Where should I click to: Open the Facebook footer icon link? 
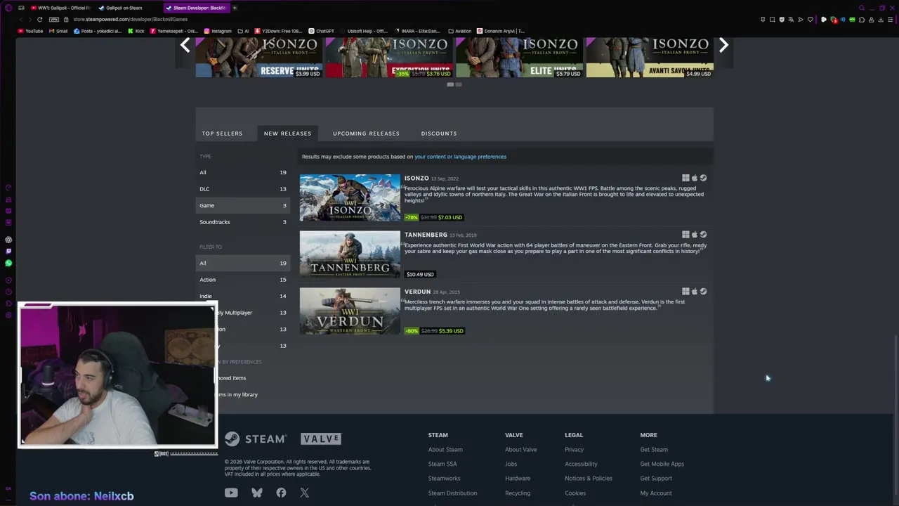coord(281,493)
